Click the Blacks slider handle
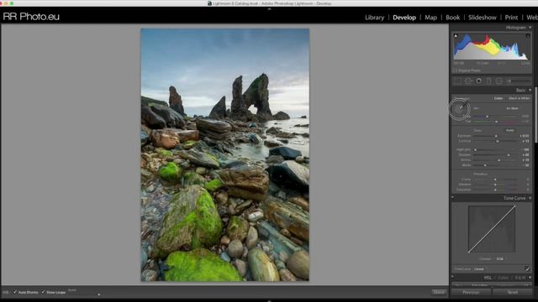 (485, 165)
